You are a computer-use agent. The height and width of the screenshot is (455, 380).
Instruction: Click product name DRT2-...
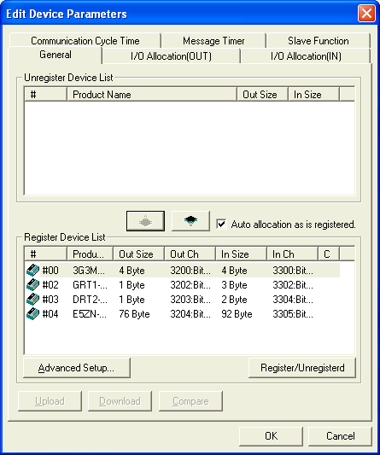[x=90, y=300]
